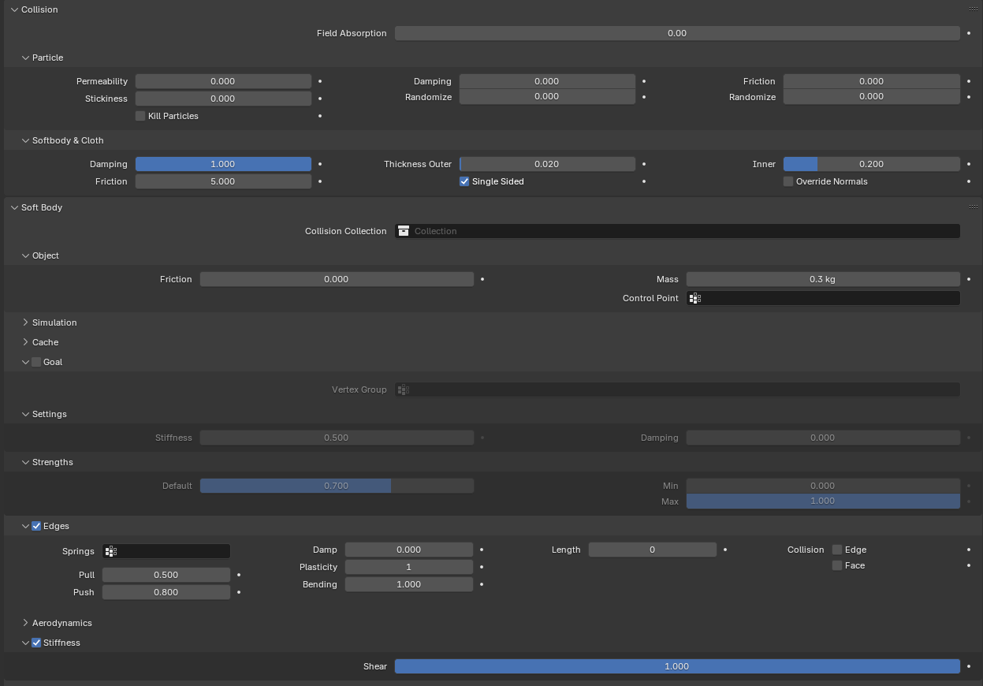Enable the Goal checkbox
The width and height of the screenshot is (983, 686).
pyautogui.click(x=36, y=362)
